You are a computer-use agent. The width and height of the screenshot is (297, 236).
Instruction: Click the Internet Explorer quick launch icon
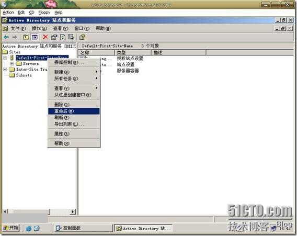click(x=29, y=228)
